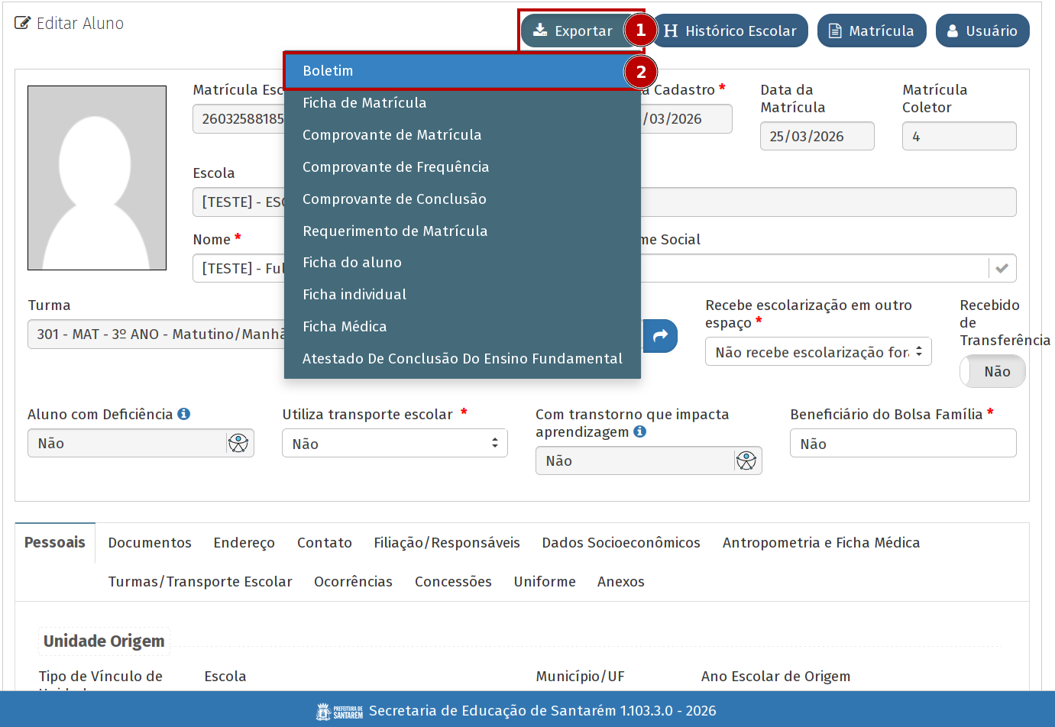Screen dimensions: 1055x727
Task: Click the Histórico Escolar button
Action: pos(730,31)
